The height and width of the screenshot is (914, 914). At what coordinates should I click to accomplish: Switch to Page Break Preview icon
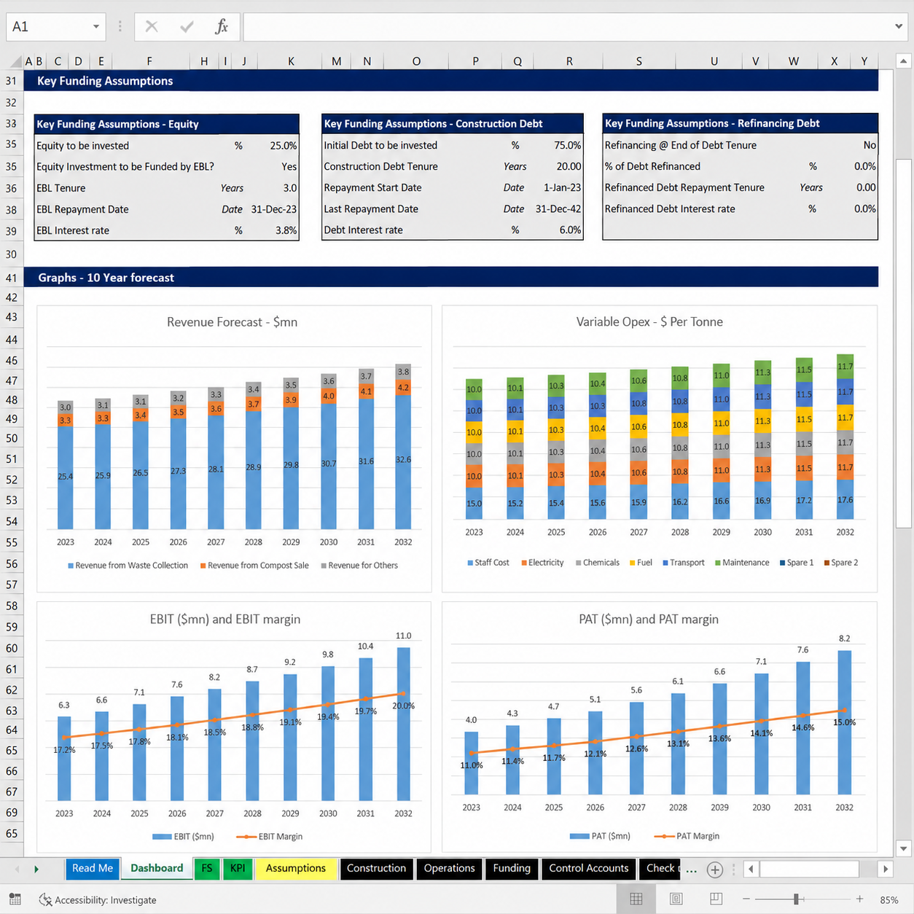click(716, 899)
